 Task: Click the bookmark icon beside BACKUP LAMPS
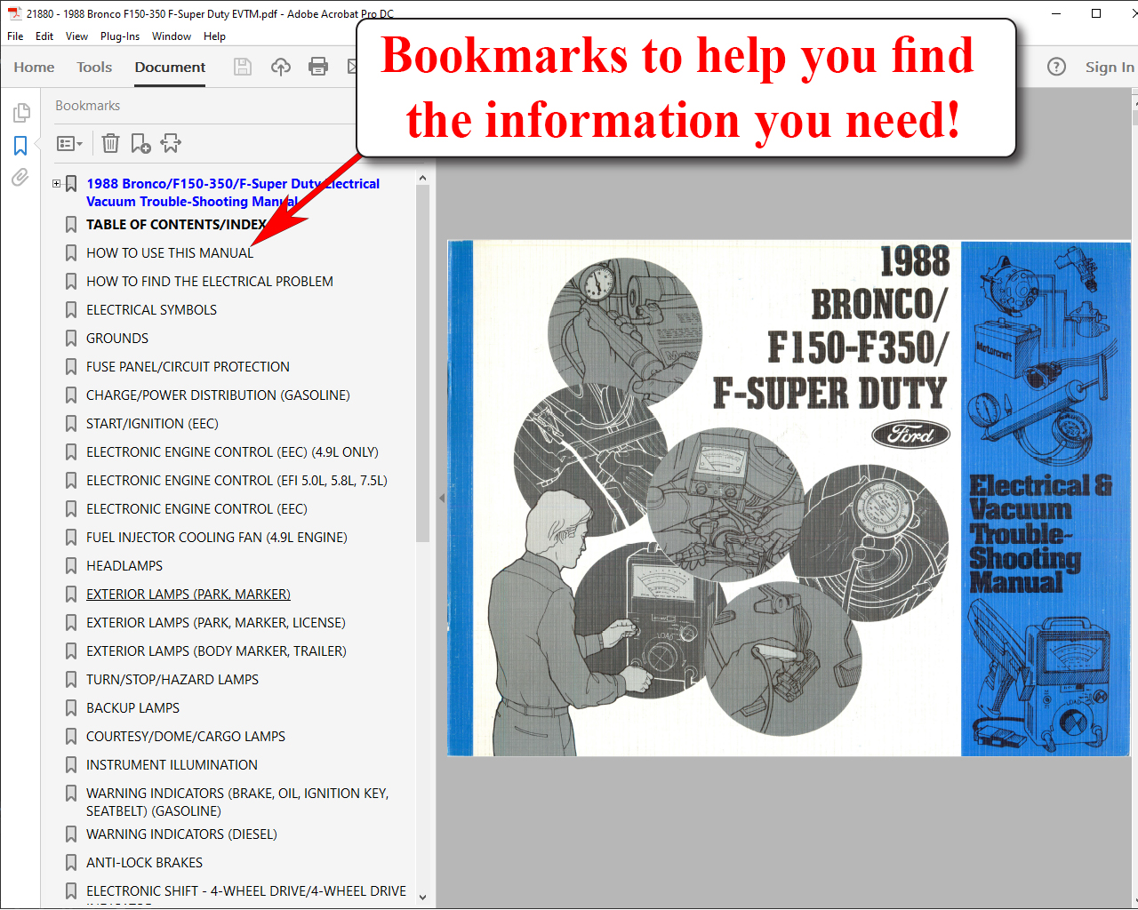tap(71, 708)
